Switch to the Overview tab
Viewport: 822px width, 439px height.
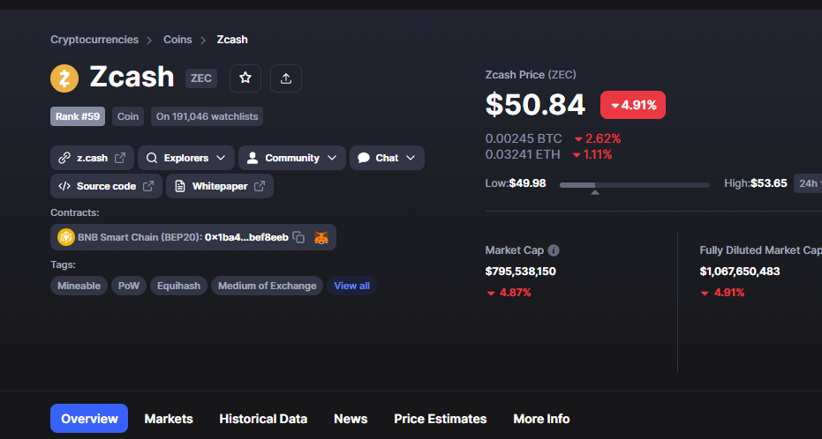pos(89,419)
